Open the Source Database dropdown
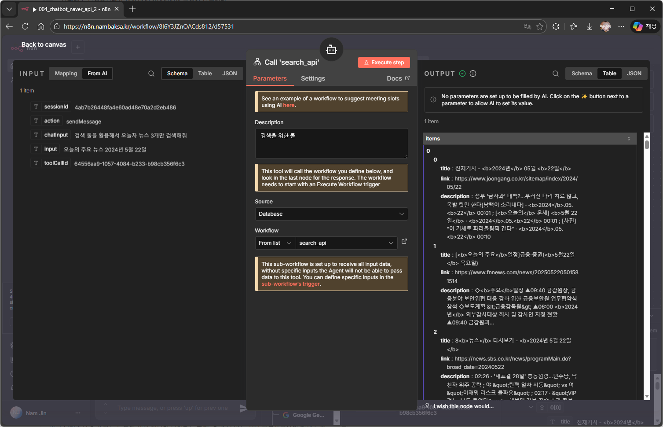The image size is (663, 427). (x=331, y=214)
